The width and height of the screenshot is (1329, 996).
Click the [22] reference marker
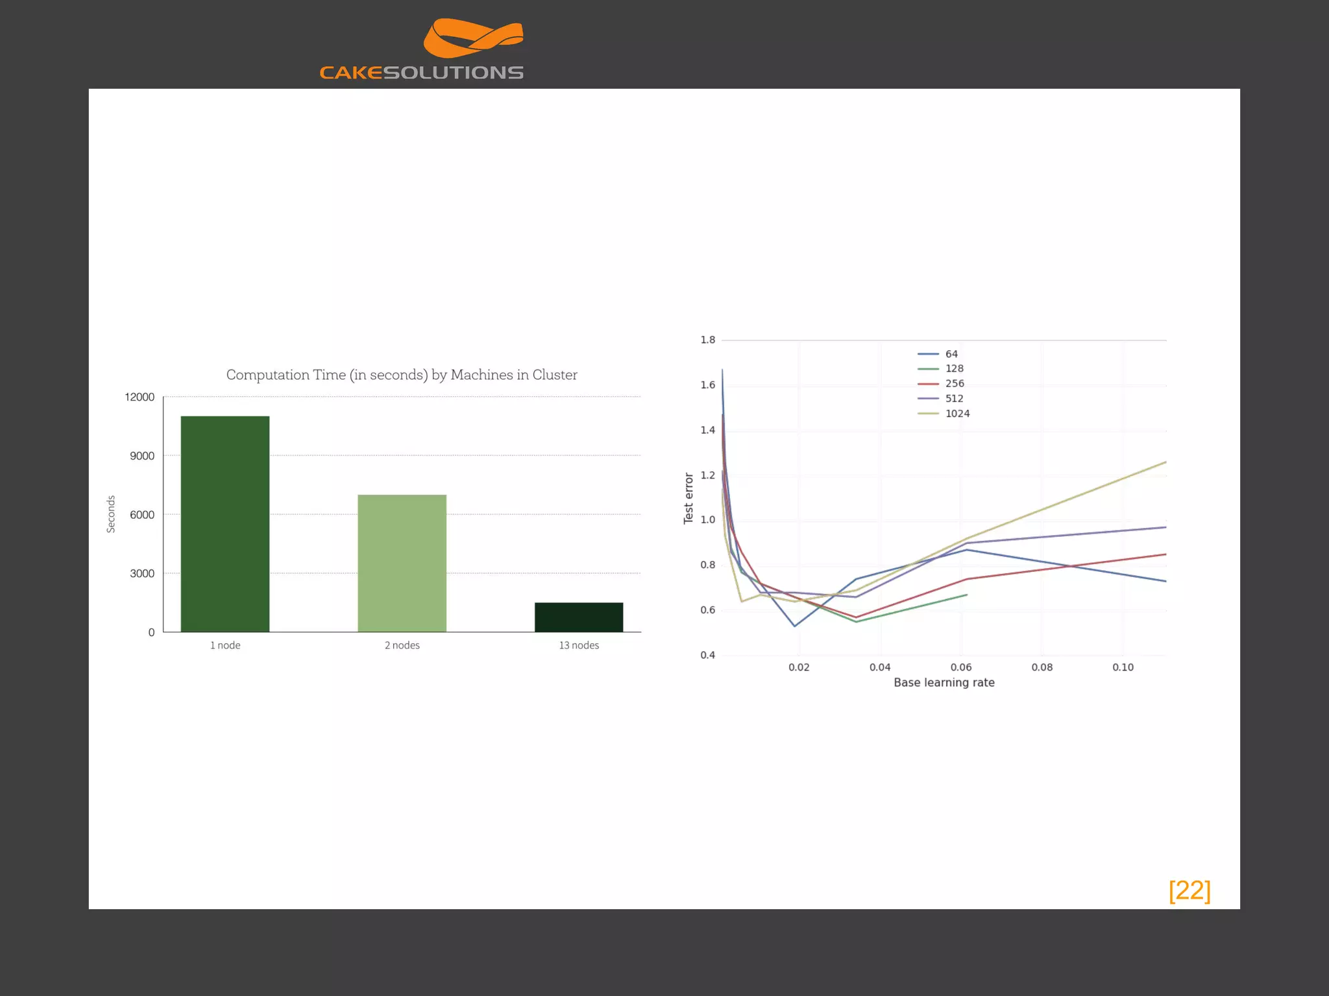pyautogui.click(x=1189, y=890)
